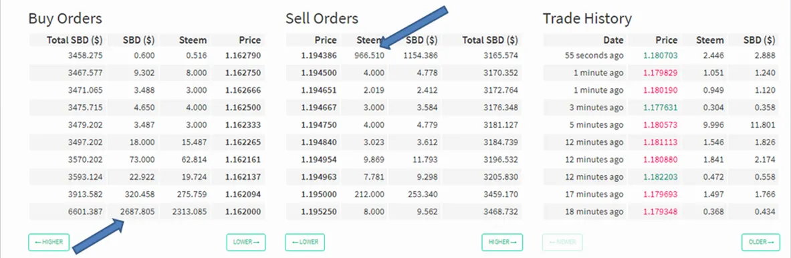Select the sell order priced 1.194386
Viewport: 791px width, 258px height.
click(404, 55)
